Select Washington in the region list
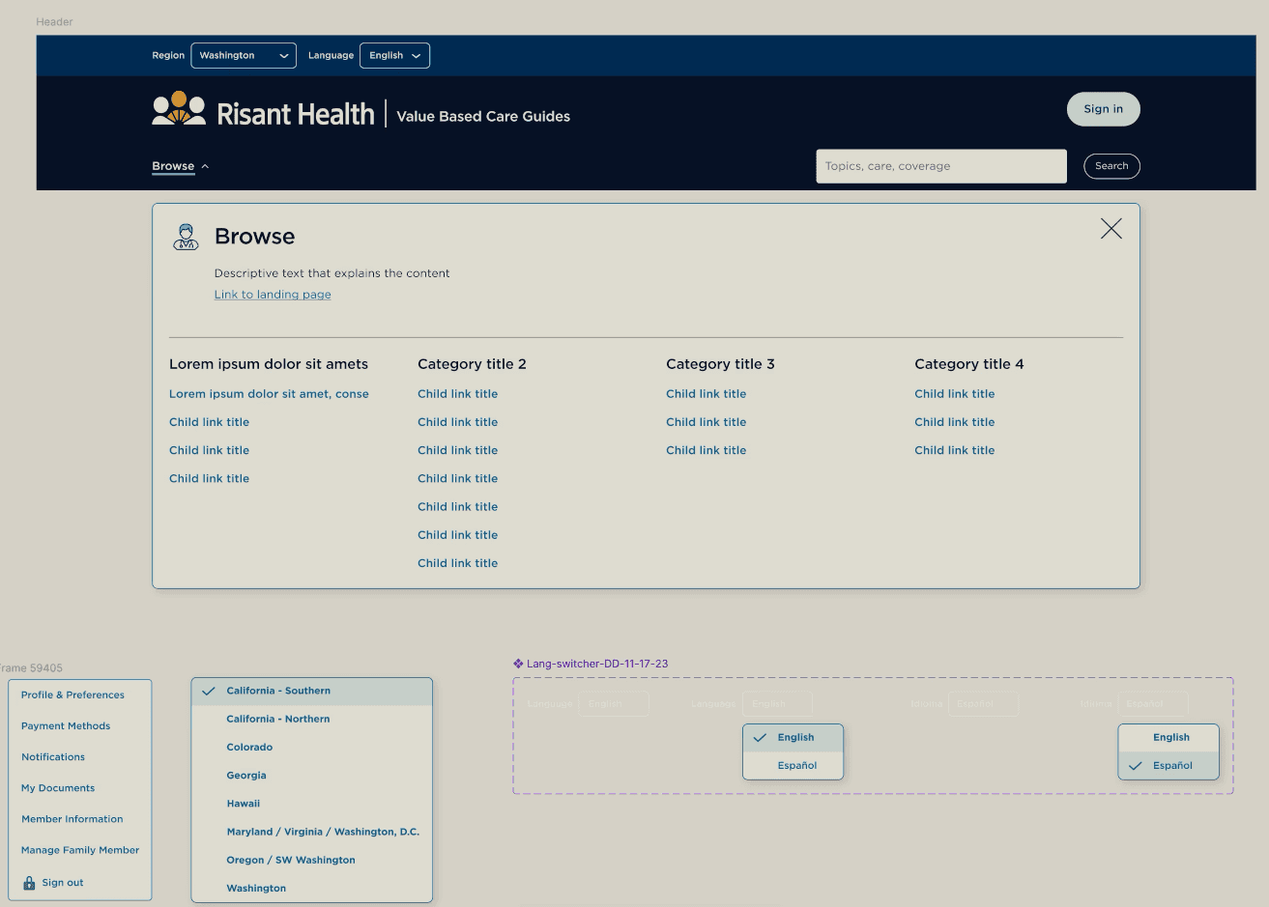 pyautogui.click(x=312, y=888)
